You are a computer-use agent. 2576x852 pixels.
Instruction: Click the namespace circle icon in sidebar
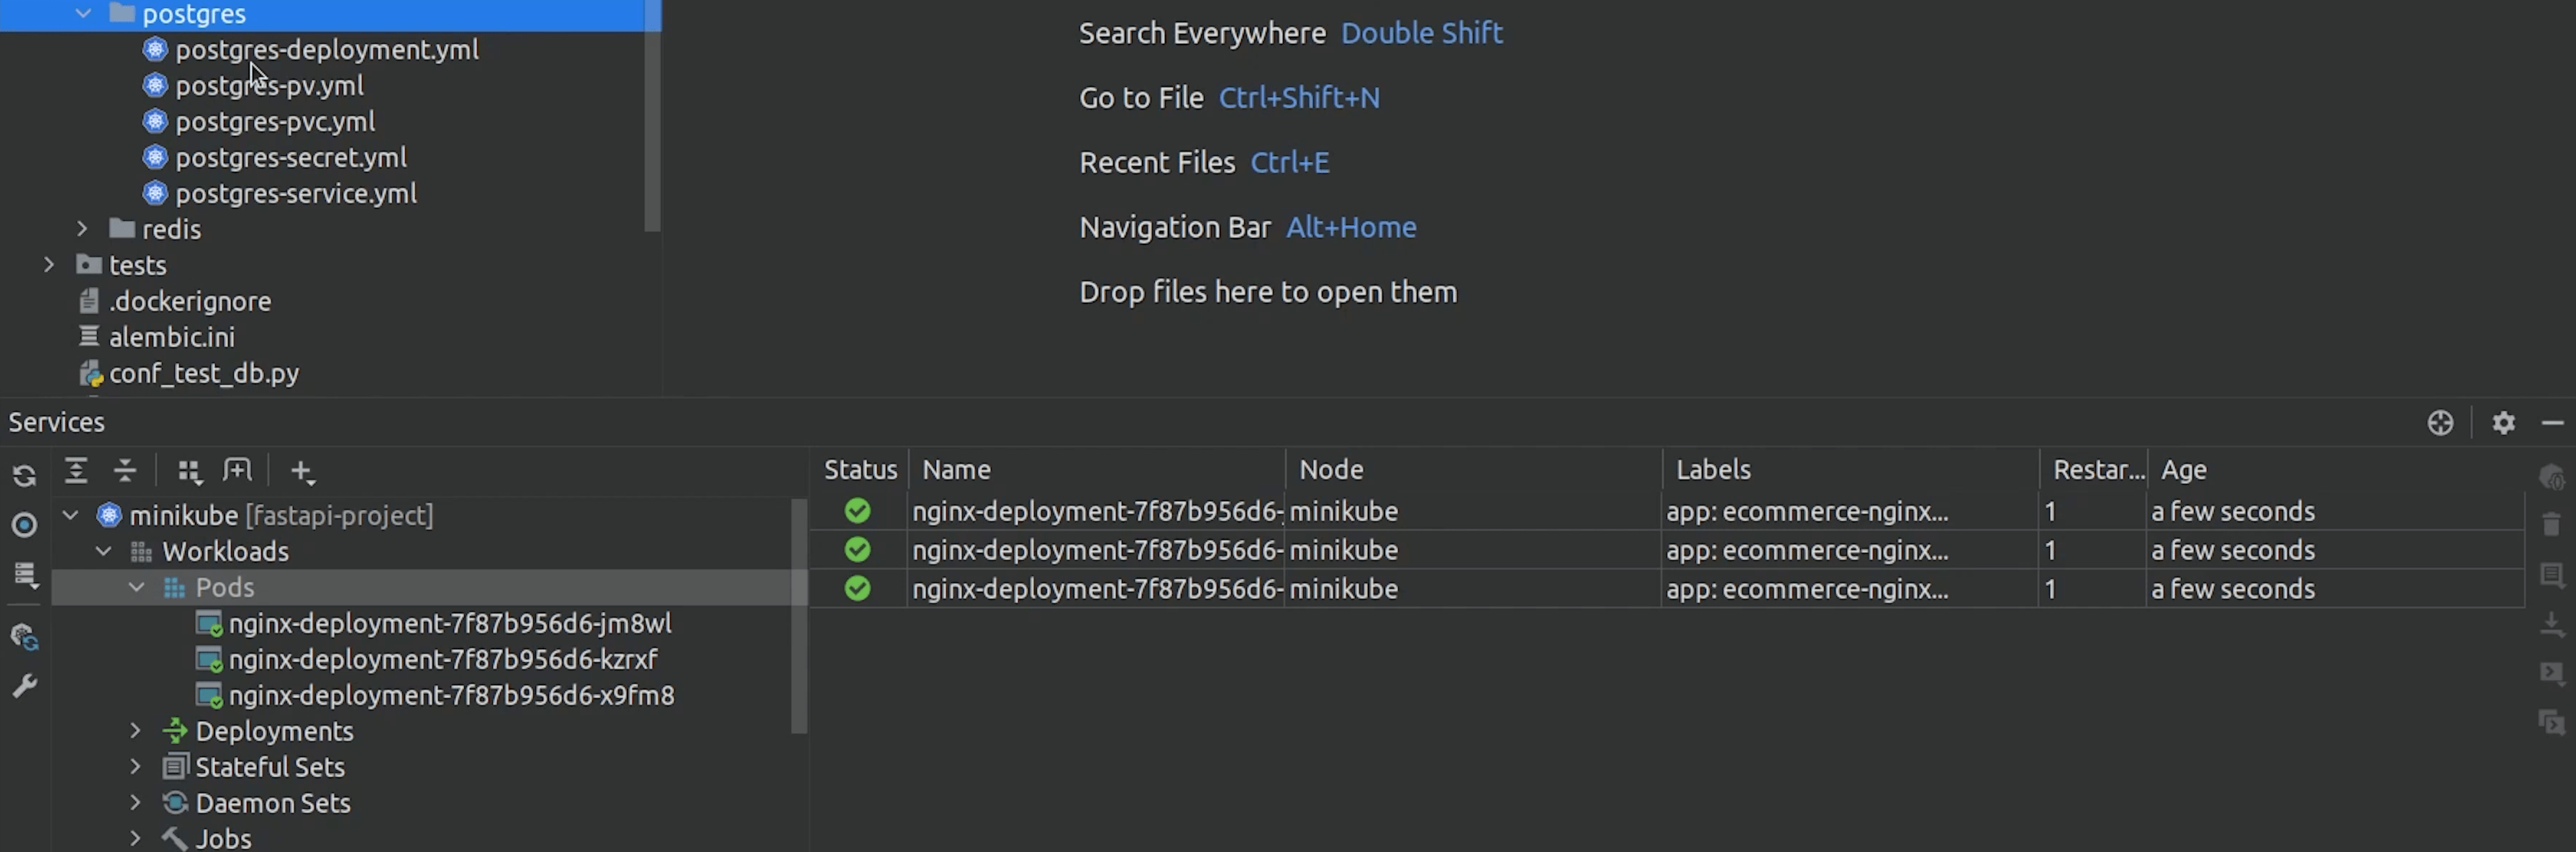(25, 526)
